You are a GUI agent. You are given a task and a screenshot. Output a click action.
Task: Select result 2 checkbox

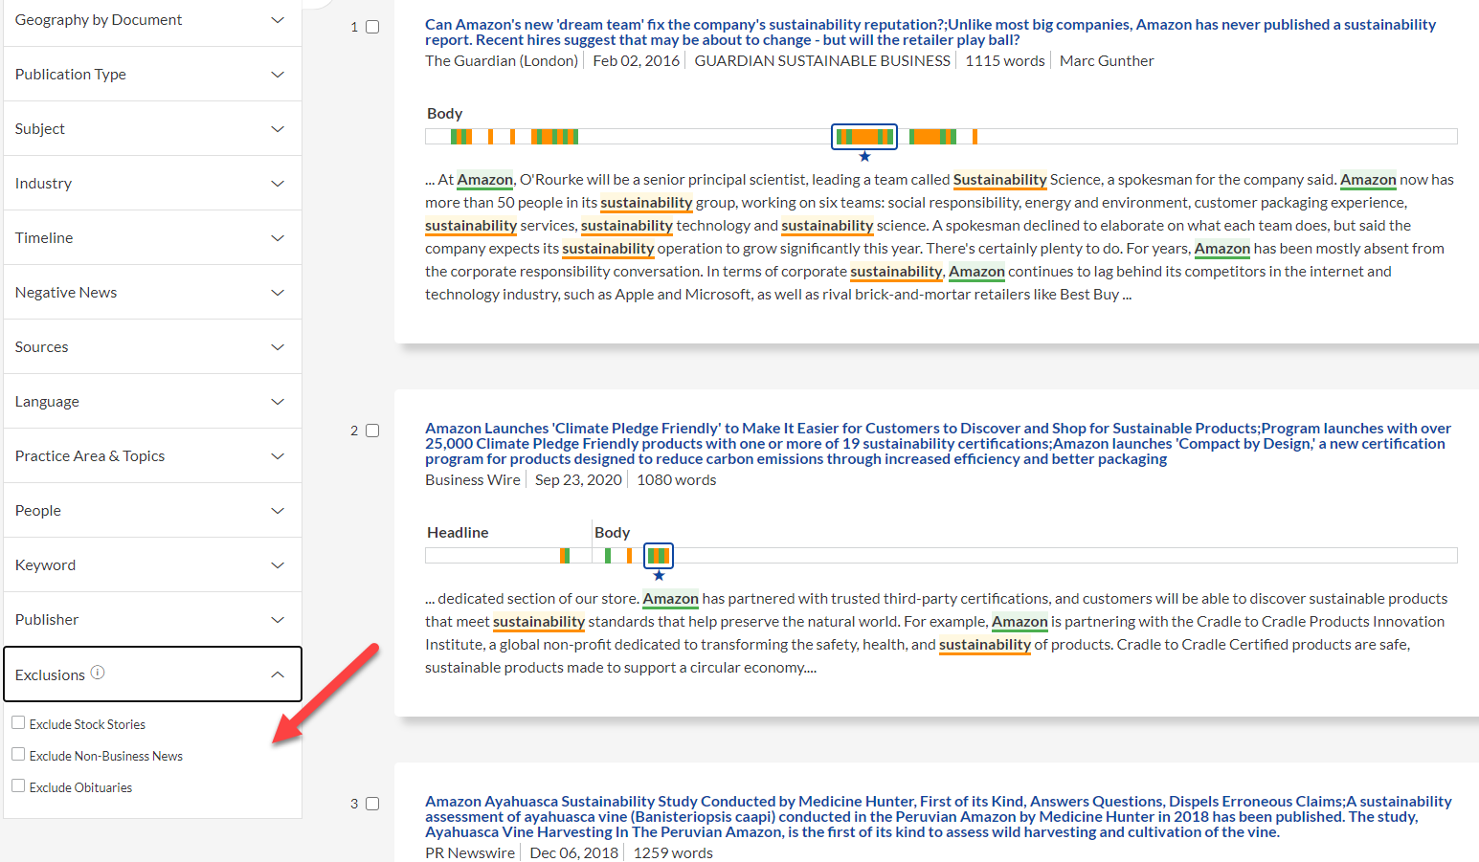[x=372, y=431]
